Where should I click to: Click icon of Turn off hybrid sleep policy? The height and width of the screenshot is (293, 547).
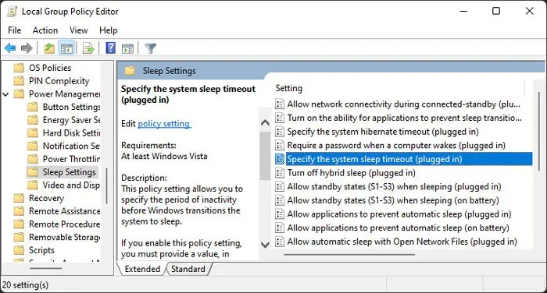click(280, 172)
